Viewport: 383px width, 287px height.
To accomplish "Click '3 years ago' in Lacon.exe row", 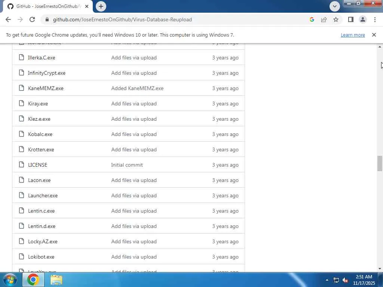I will tap(225, 180).
